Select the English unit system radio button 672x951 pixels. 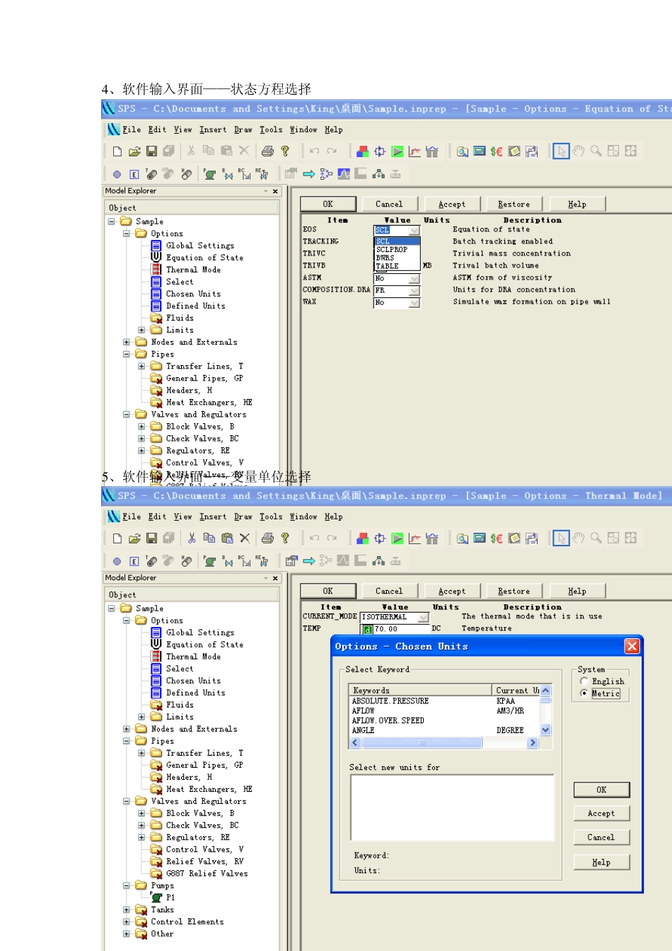pos(584,681)
